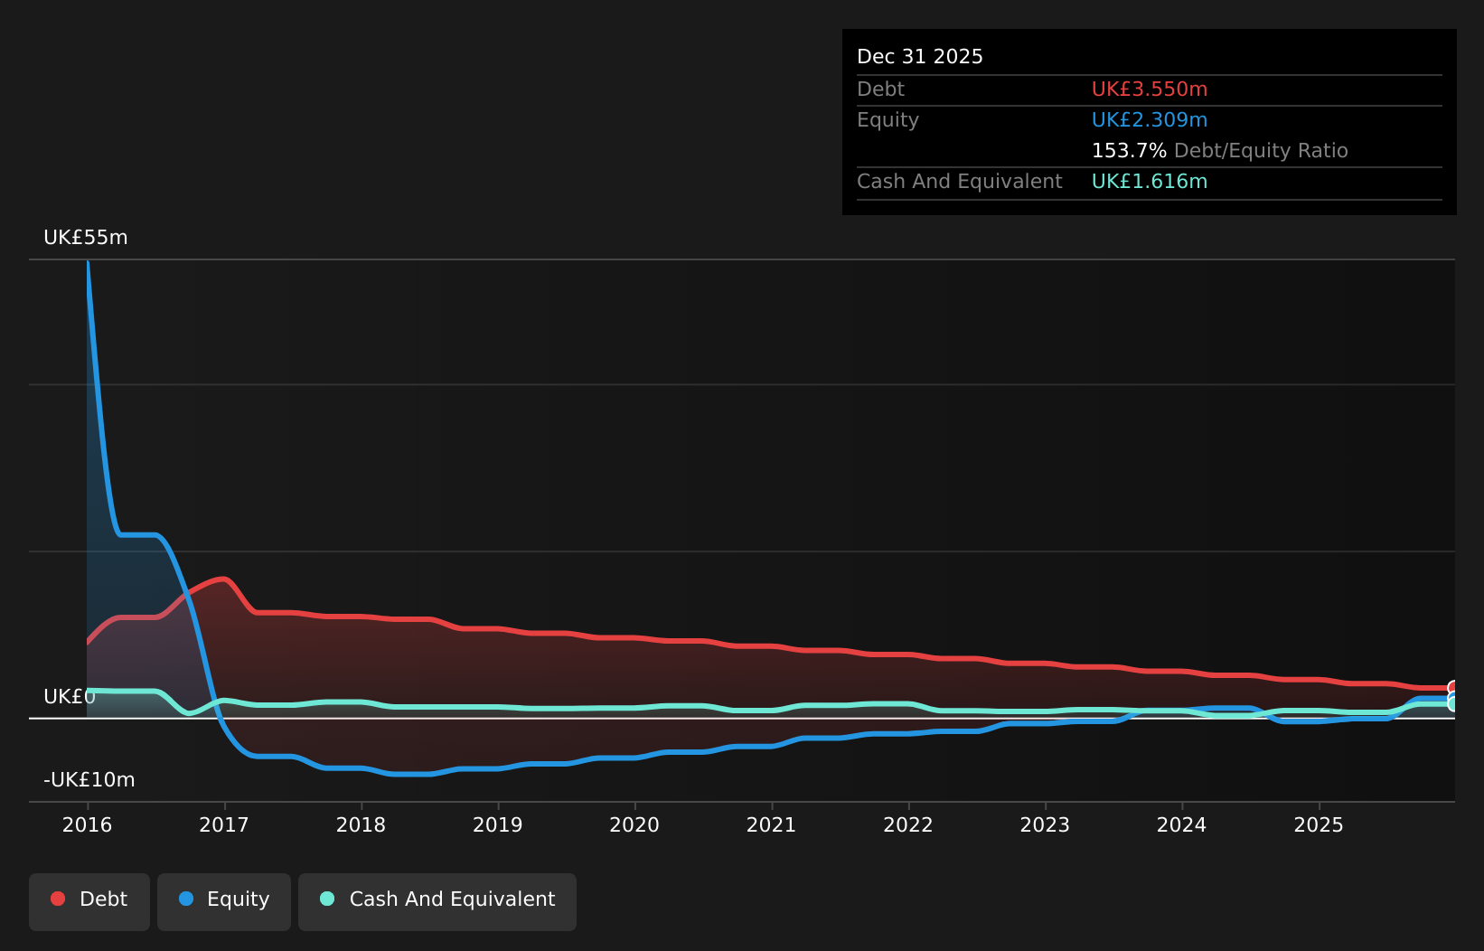Click the 2022 x-axis label
1484x951 pixels.
tap(908, 824)
